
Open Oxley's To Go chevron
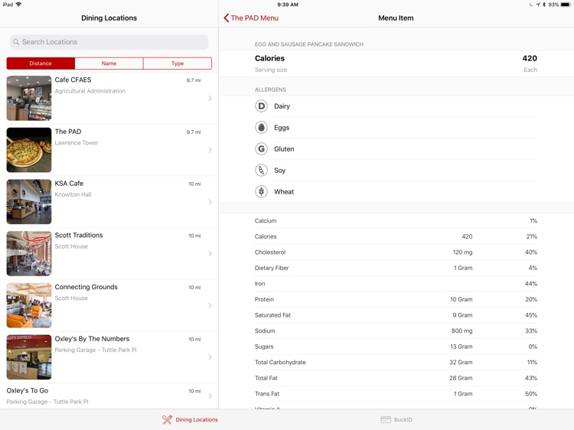[x=210, y=396]
